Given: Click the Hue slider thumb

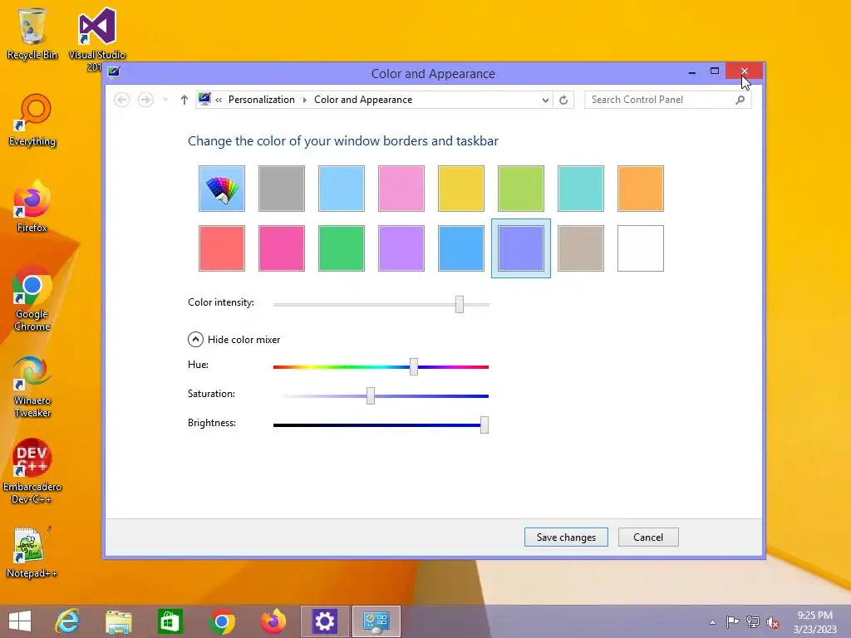Looking at the screenshot, I should (414, 366).
